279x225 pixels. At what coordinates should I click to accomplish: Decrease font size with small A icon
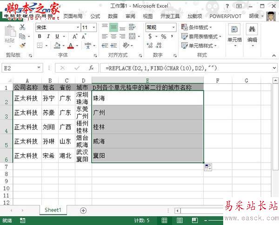pos(84,36)
